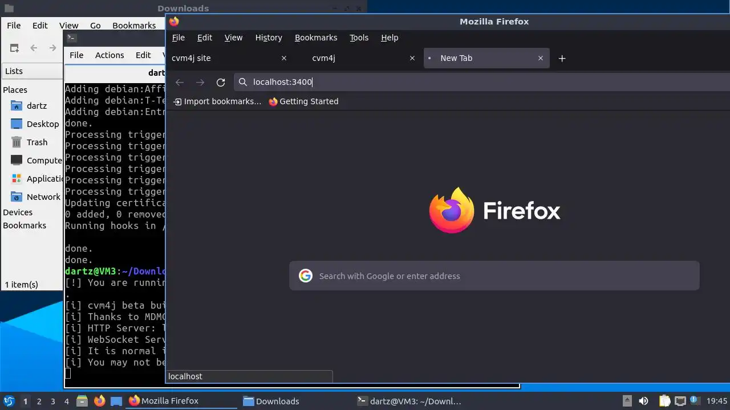Image resolution: width=730 pixels, height=410 pixels.
Task: Click Firefox's back navigation arrow
Action: [180, 83]
